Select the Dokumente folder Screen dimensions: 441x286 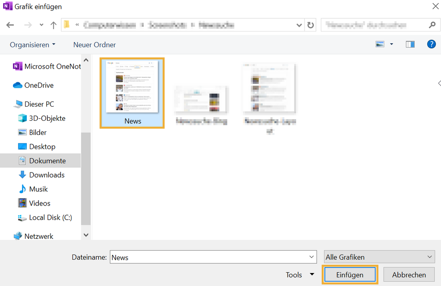(40, 161)
